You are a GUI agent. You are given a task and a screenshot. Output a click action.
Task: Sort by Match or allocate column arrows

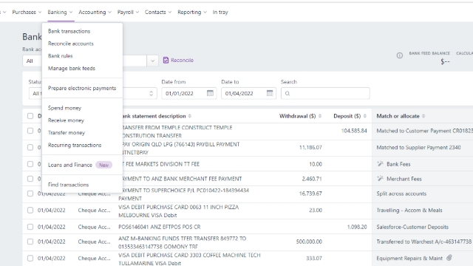423,116
